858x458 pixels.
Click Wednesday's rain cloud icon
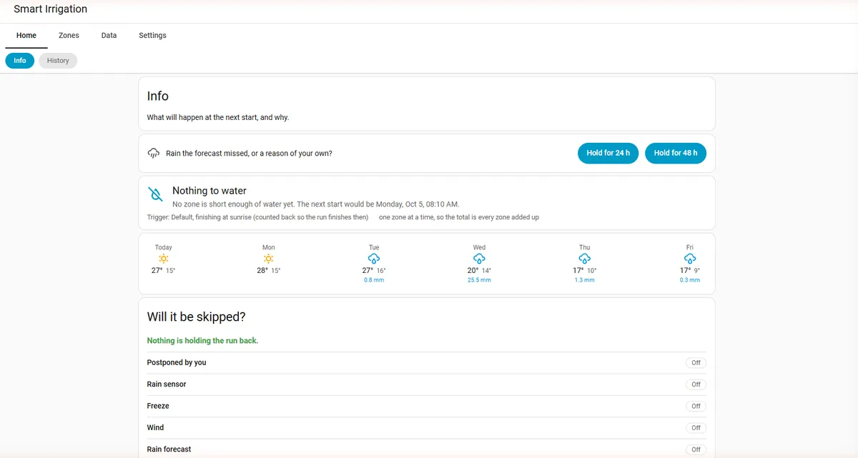pos(479,259)
